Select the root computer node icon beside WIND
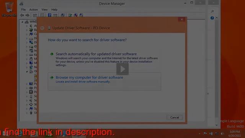This screenshot has height=138, width=245. coord(26,22)
